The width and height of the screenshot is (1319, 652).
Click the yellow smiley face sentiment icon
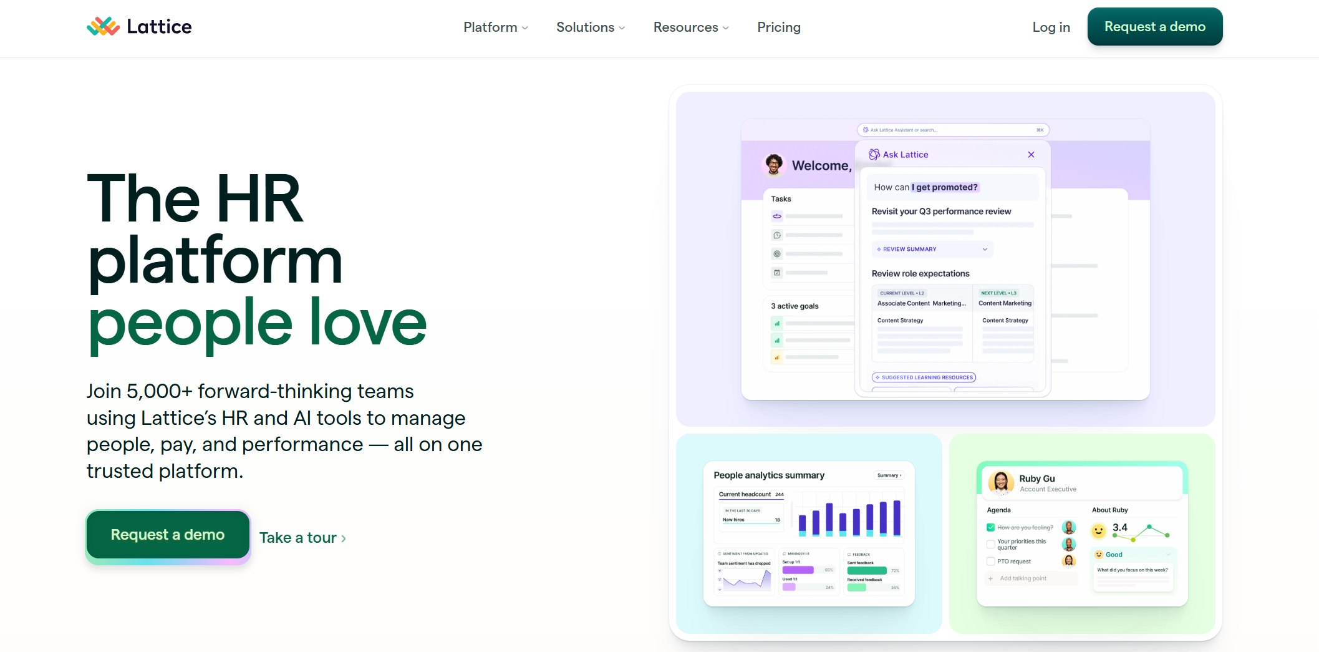coord(1098,530)
